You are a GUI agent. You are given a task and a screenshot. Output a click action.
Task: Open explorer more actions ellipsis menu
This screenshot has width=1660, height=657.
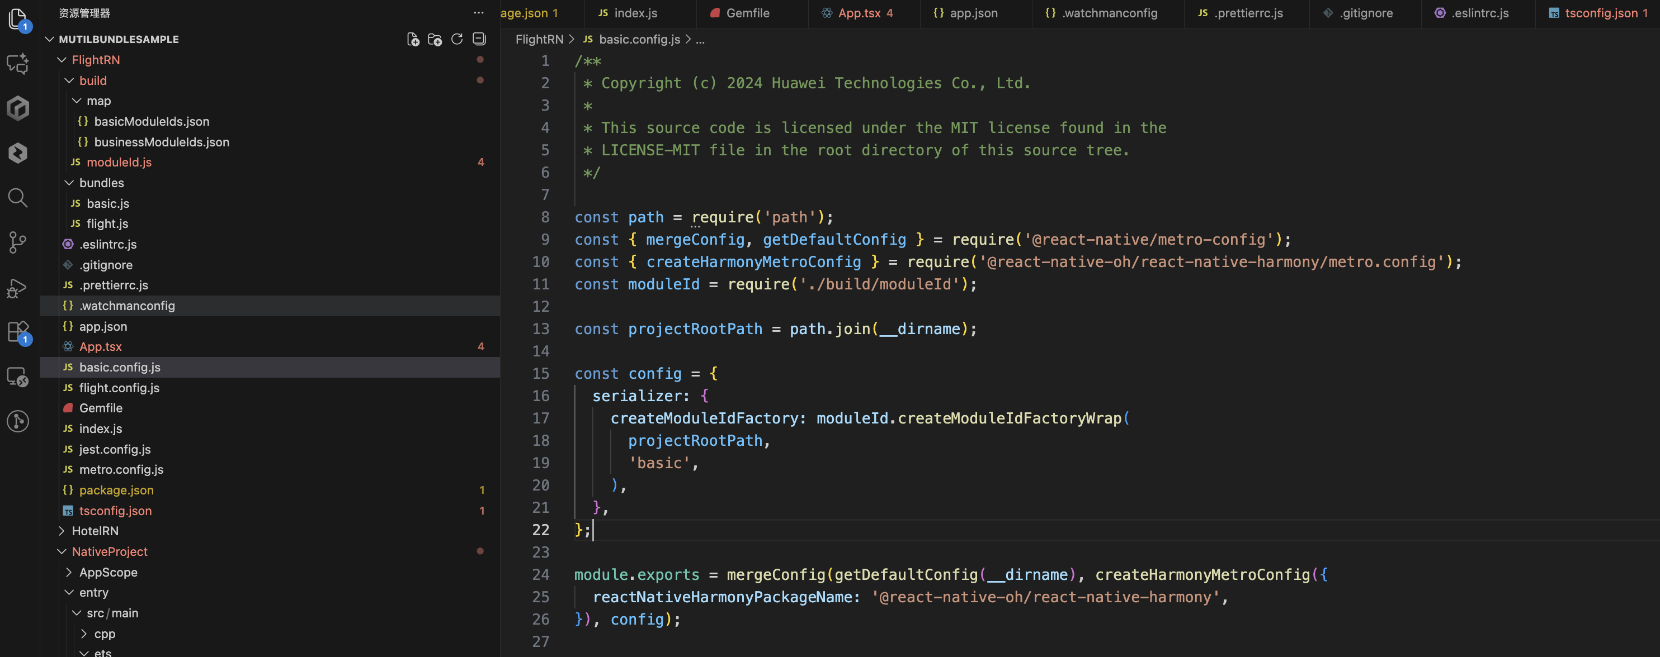pyautogui.click(x=478, y=13)
